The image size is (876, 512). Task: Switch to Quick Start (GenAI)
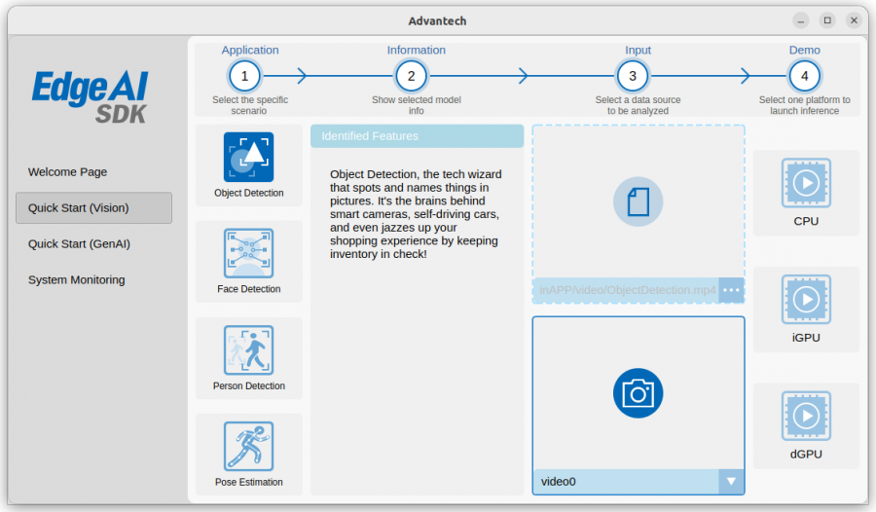point(79,244)
